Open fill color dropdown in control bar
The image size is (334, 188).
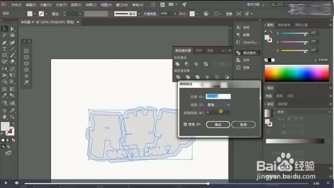[x=35, y=14]
